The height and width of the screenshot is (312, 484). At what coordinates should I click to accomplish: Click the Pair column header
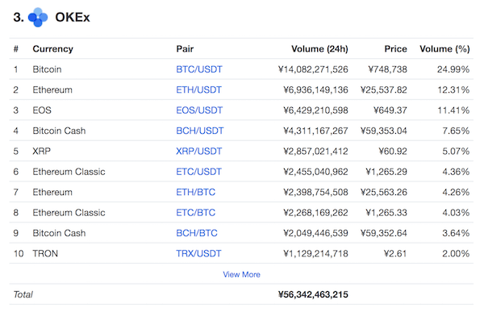[185, 48]
